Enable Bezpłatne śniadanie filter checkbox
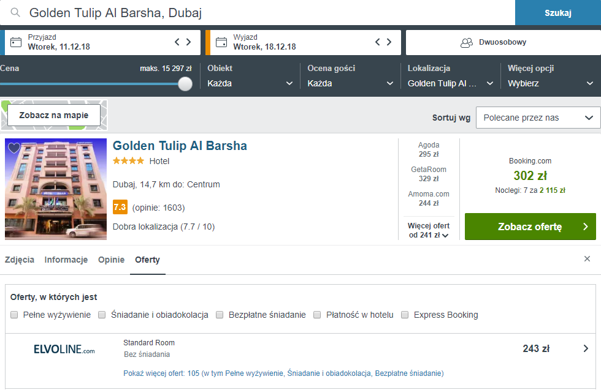This screenshot has width=601, height=390. coord(220,315)
